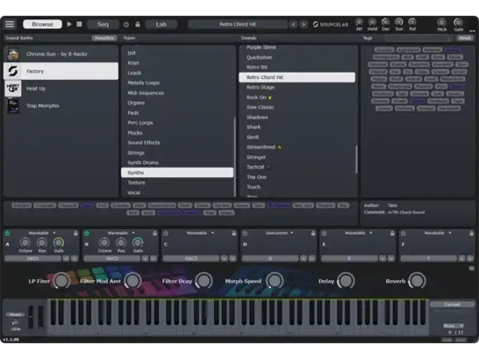
Task: Open oscillator E Wavetable type dropdown
Action: click(x=358, y=233)
